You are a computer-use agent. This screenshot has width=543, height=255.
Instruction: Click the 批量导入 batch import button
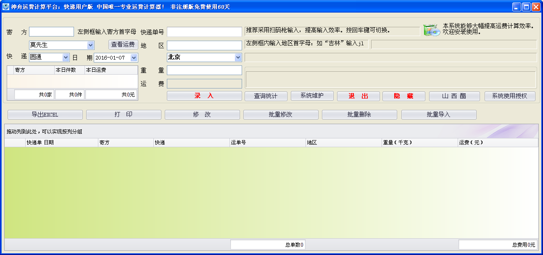[438, 114]
